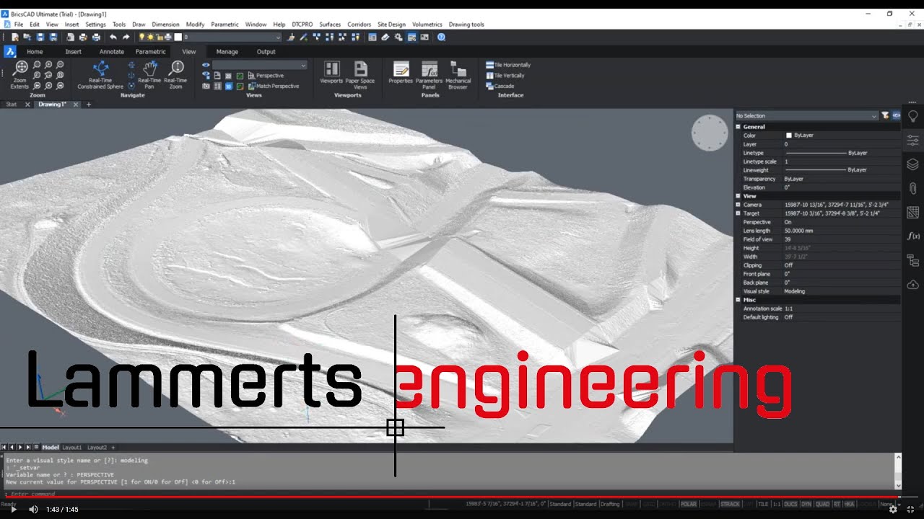The width and height of the screenshot is (924, 519).
Task: Collapse the Misc properties section
Action: [738, 300]
